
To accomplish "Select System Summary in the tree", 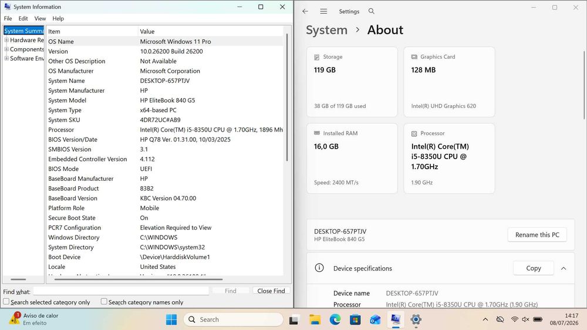I will coord(23,31).
